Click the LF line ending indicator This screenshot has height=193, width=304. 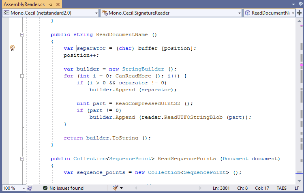(297, 188)
